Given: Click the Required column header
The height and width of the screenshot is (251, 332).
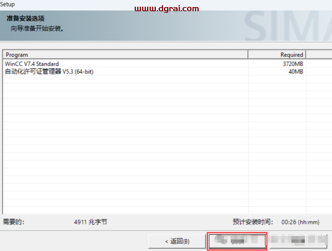Looking at the screenshot, I should (276, 55).
